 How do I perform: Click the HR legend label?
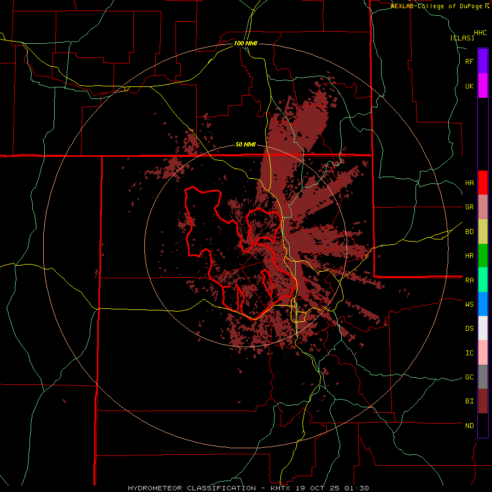(470, 256)
